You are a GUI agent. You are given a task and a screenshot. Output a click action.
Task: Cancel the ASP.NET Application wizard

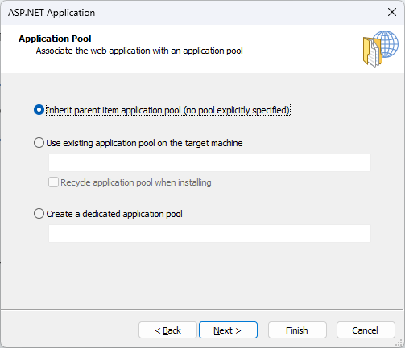pyautogui.click(x=366, y=330)
